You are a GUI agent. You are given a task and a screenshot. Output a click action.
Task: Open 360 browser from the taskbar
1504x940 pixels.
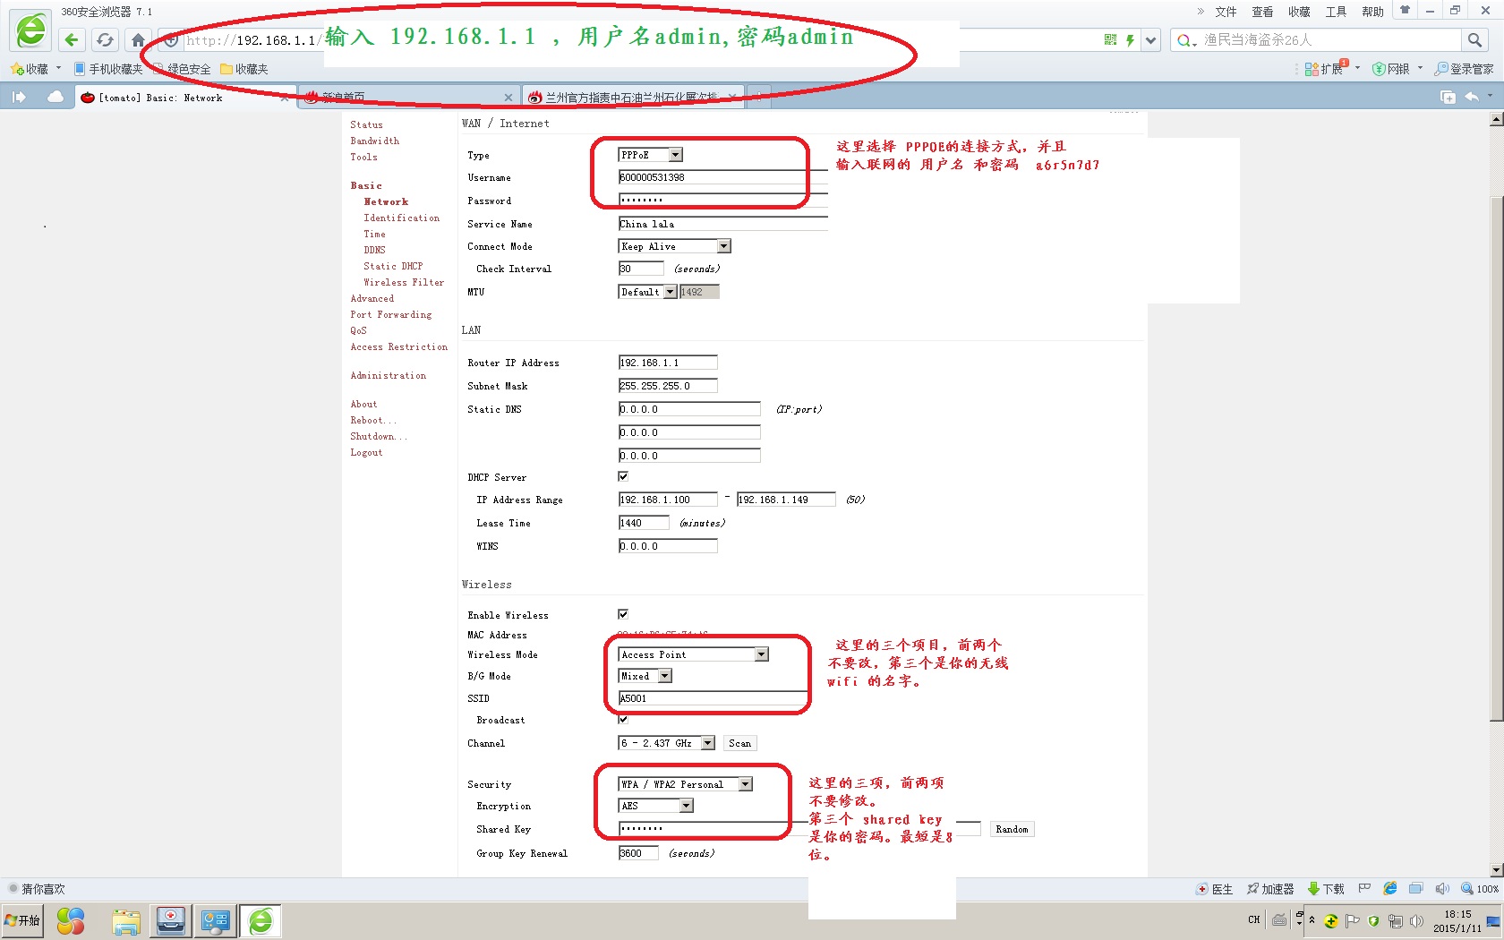coord(261,921)
